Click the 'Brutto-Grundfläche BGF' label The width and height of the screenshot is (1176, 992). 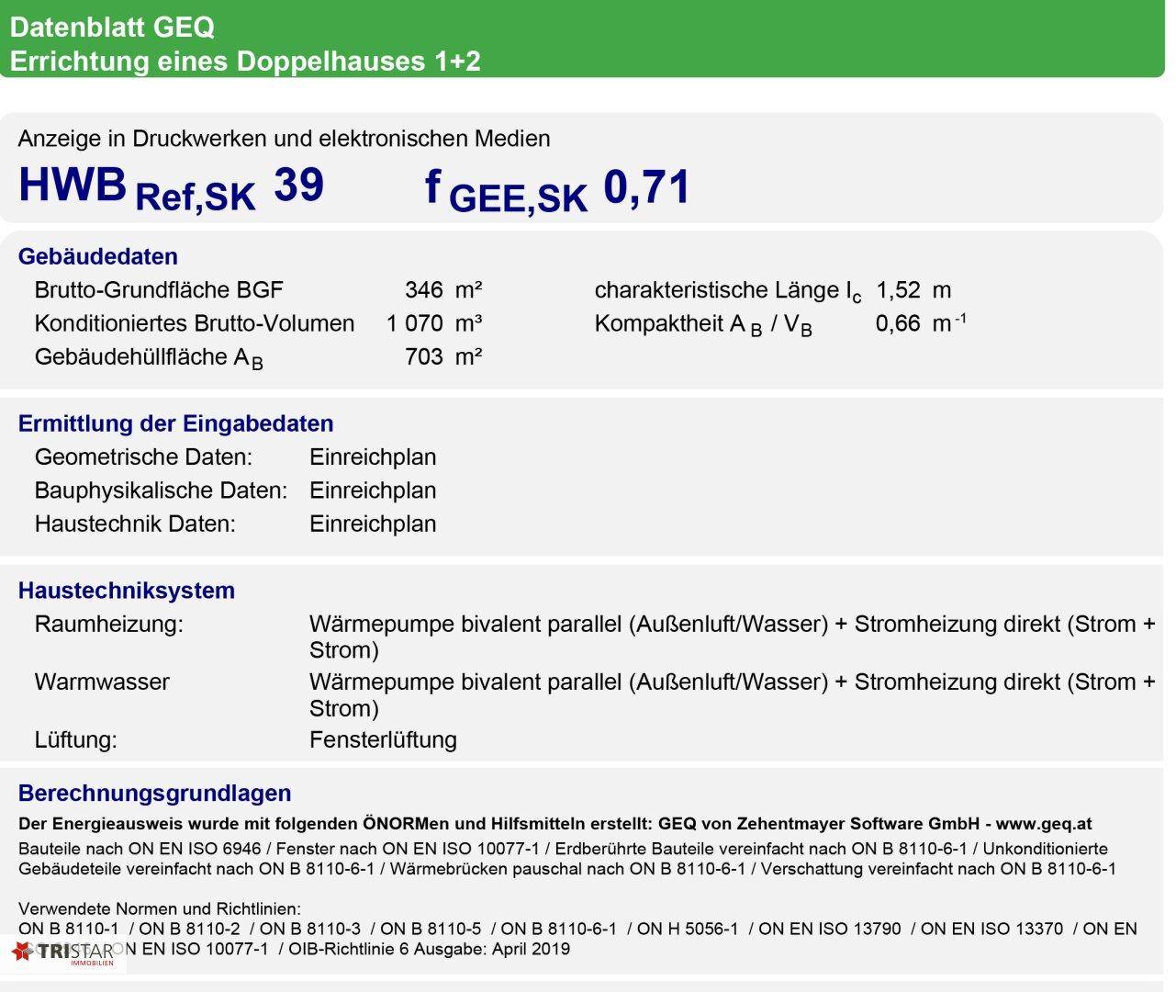pos(159,290)
